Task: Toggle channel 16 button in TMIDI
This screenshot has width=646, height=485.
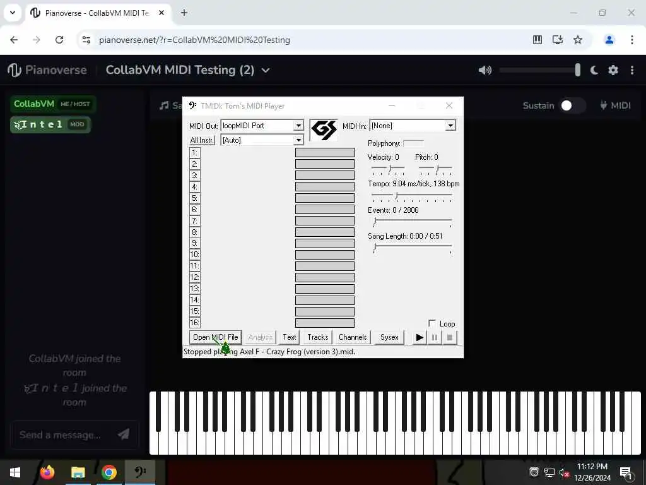Action: tap(194, 323)
